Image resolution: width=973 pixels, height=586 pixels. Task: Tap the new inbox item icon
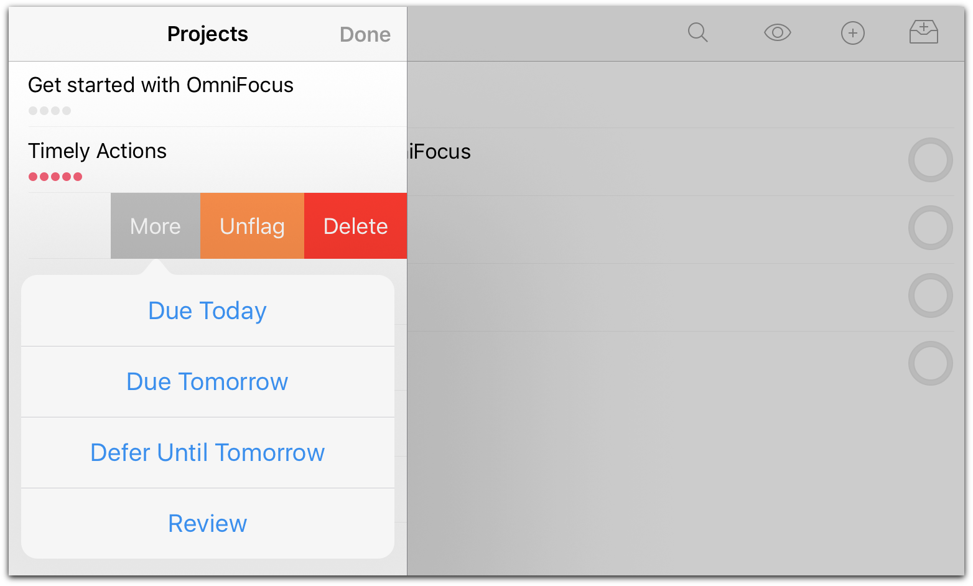(923, 32)
